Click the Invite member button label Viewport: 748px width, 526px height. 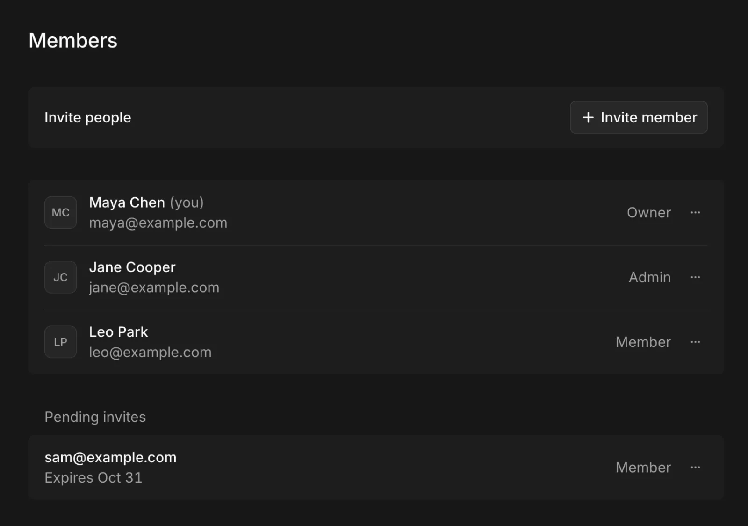point(649,117)
